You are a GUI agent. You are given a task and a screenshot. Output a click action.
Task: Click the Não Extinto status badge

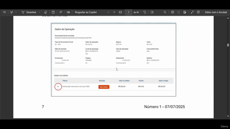click(x=104, y=87)
